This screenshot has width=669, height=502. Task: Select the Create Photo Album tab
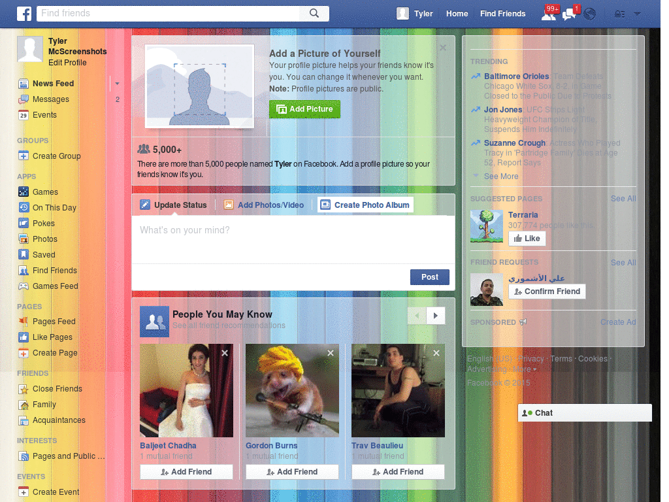pos(365,205)
